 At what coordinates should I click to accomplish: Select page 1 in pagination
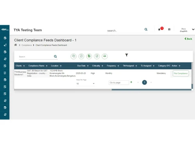coord(144,82)
